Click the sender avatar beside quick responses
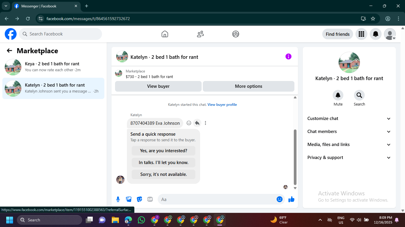Viewport: 405px width, 227px height. pyautogui.click(x=120, y=179)
